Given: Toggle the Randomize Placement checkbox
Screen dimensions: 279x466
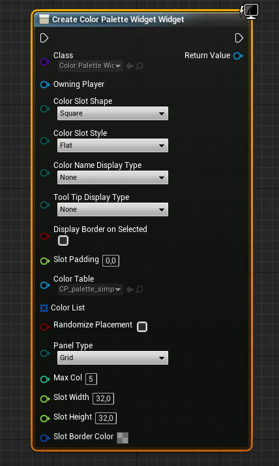Looking at the screenshot, I should click(142, 327).
